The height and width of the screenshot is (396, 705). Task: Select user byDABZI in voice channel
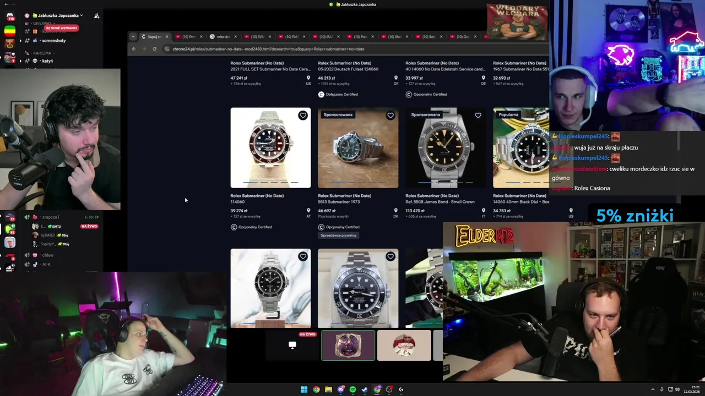click(51, 235)
